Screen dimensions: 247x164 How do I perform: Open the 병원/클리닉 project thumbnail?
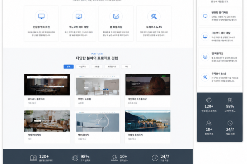[97, 121]
